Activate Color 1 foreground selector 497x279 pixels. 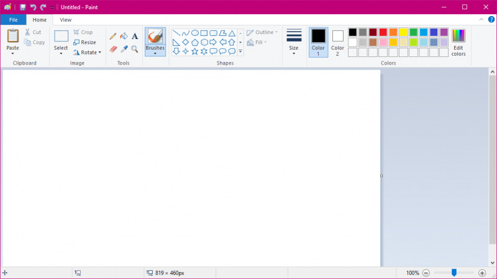(318, 42)
